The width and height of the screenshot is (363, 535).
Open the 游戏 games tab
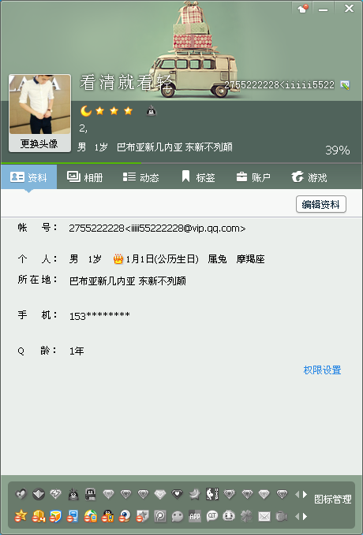tap(309, 177)
